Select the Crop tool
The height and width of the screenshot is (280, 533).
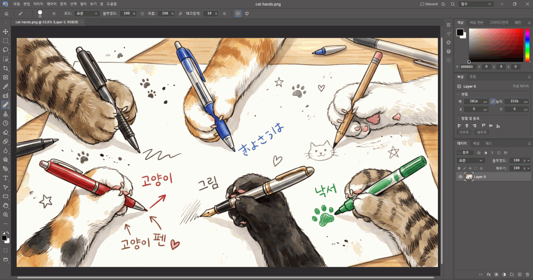point(6,68)
